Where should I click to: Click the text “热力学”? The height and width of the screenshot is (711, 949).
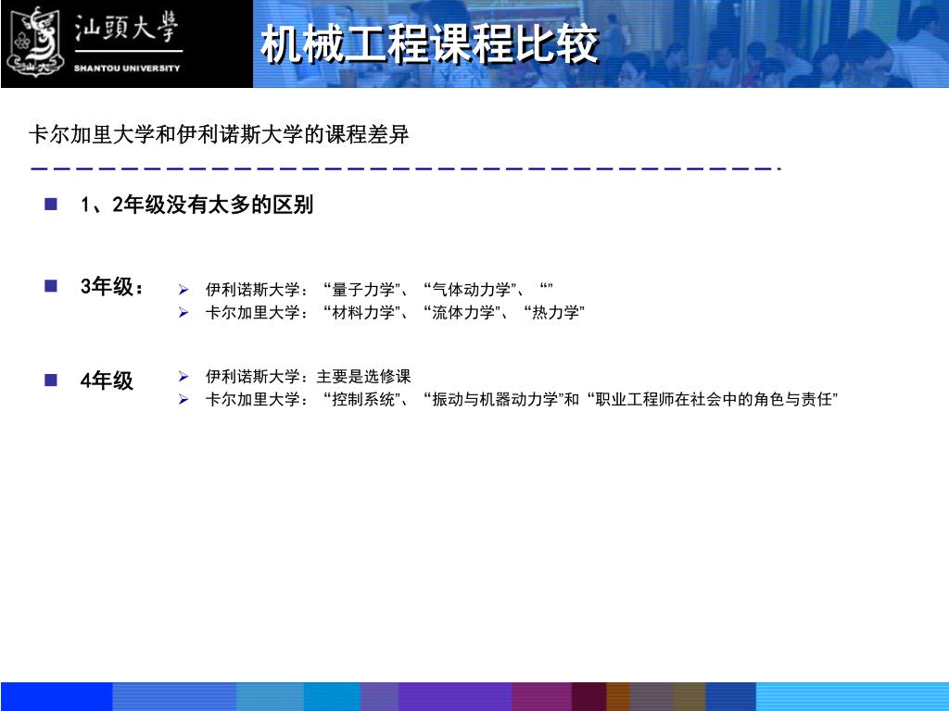pyautogui.click(x=554, y=313)
